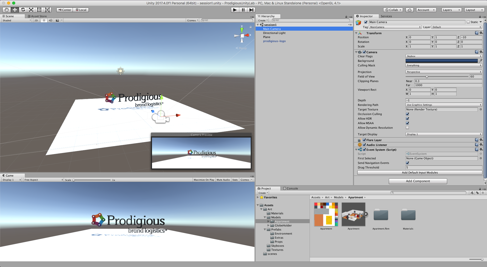487x267 pixels.
Task: Uncheck Occlusion Culling
Action: coord(407,114)
